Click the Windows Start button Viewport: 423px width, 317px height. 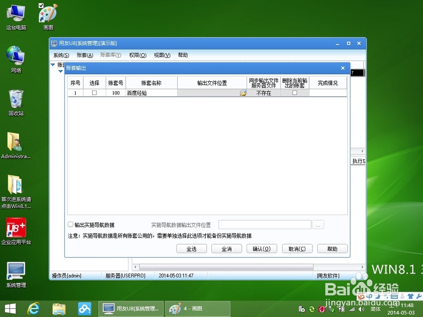[x=10, y=309]
